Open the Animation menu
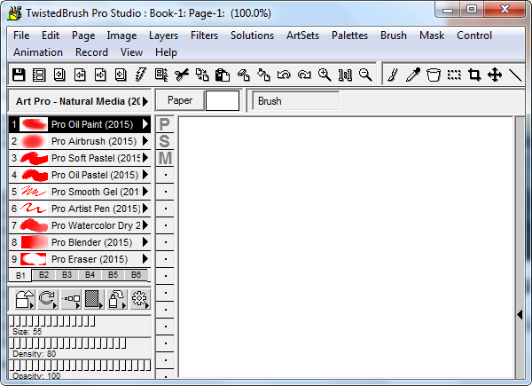 point(38,52)
